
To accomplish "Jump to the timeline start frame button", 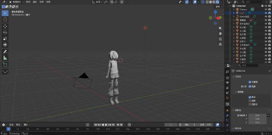I will tap(96, 124).
